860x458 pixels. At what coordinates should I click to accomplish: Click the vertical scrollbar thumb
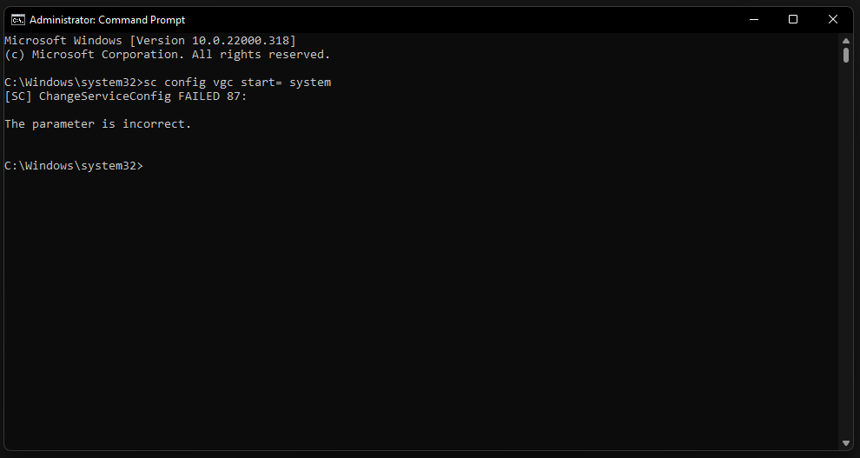click(x=846, y=55)
